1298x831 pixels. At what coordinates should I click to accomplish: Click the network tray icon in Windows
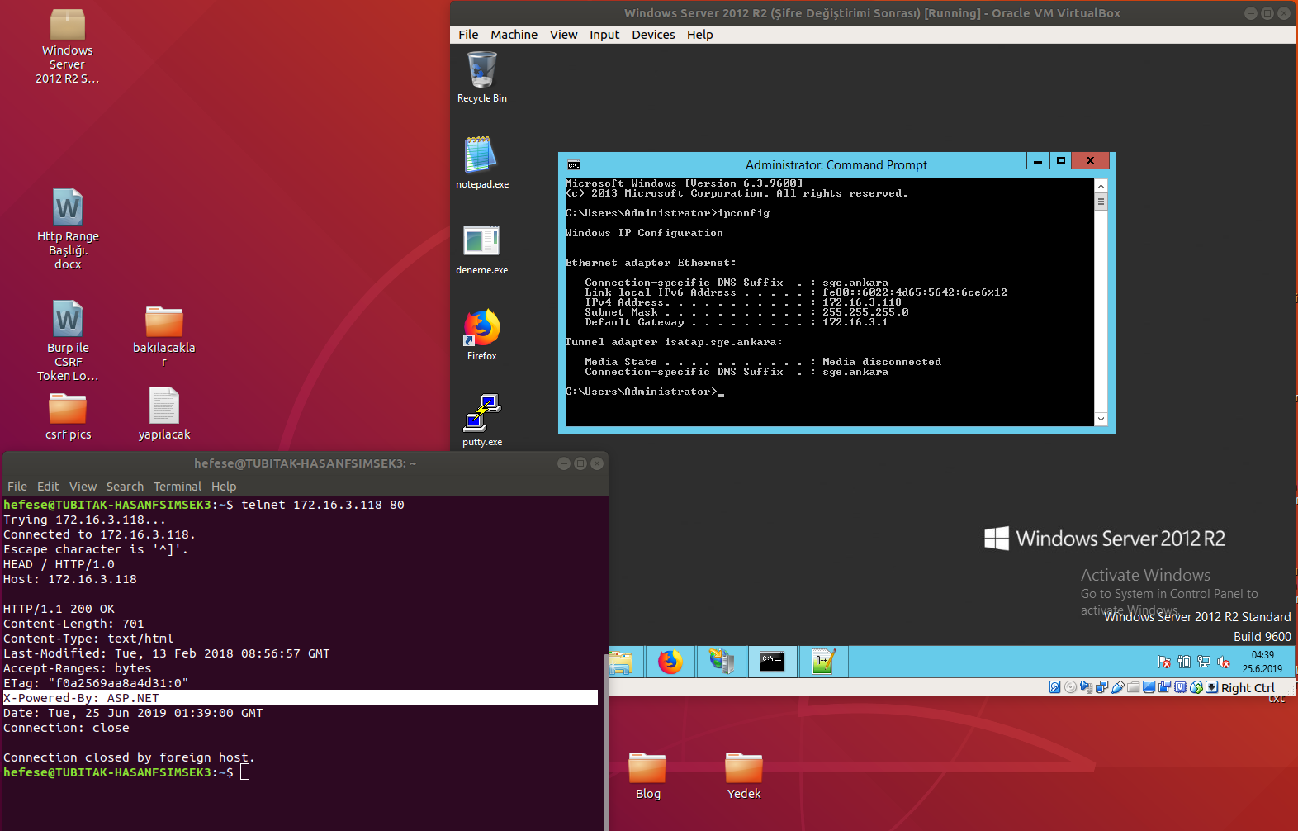coord(1204,662)
